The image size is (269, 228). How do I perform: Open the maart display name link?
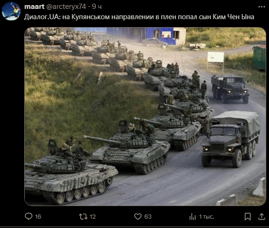coord(34,7)
